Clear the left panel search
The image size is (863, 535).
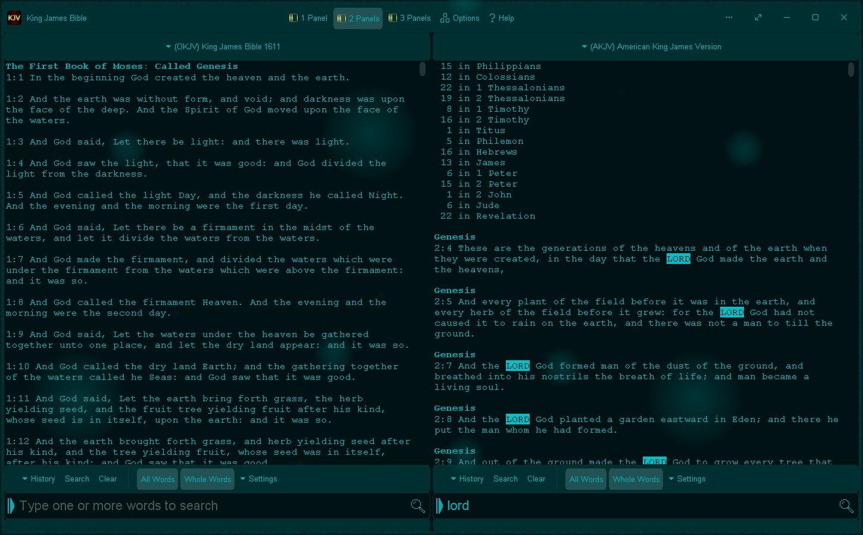pos(108,479)
